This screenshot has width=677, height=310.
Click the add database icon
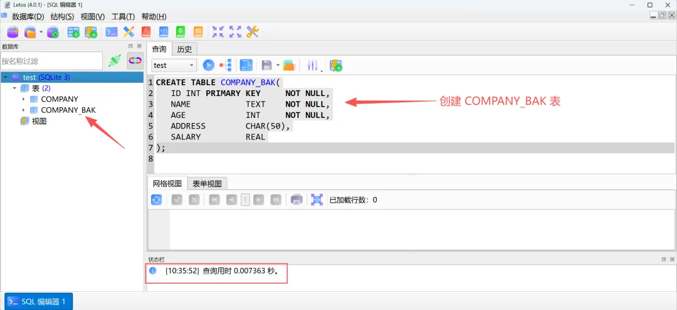13,31
